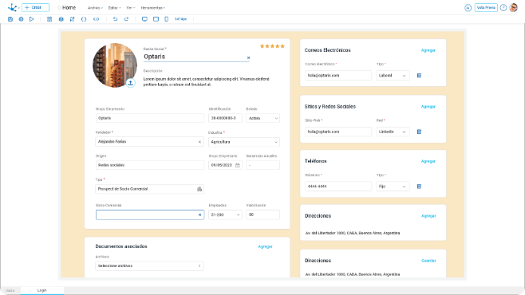
Task: Open the Red LinkedIn dropdown
Action: tap(393, 132)
